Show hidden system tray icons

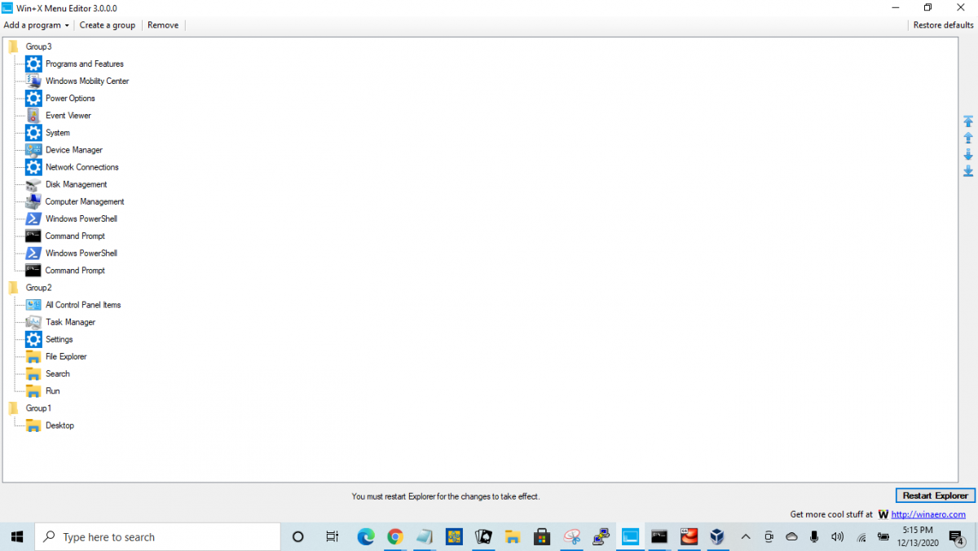745,536
